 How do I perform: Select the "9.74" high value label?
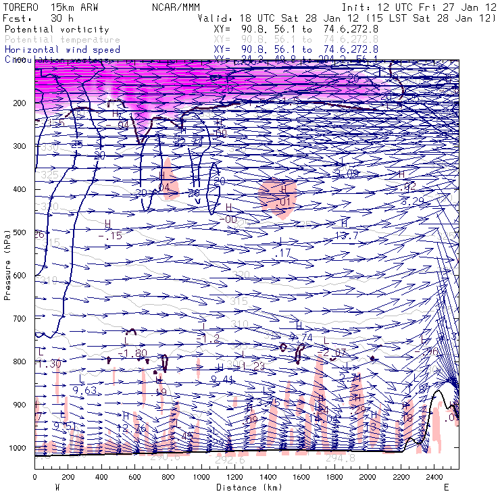(x=301, y=337)
